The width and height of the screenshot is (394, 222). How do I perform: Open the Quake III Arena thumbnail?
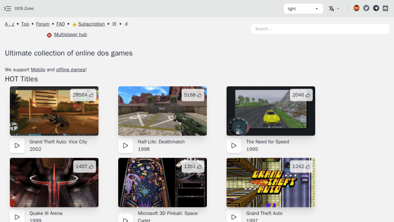point(54,183)
